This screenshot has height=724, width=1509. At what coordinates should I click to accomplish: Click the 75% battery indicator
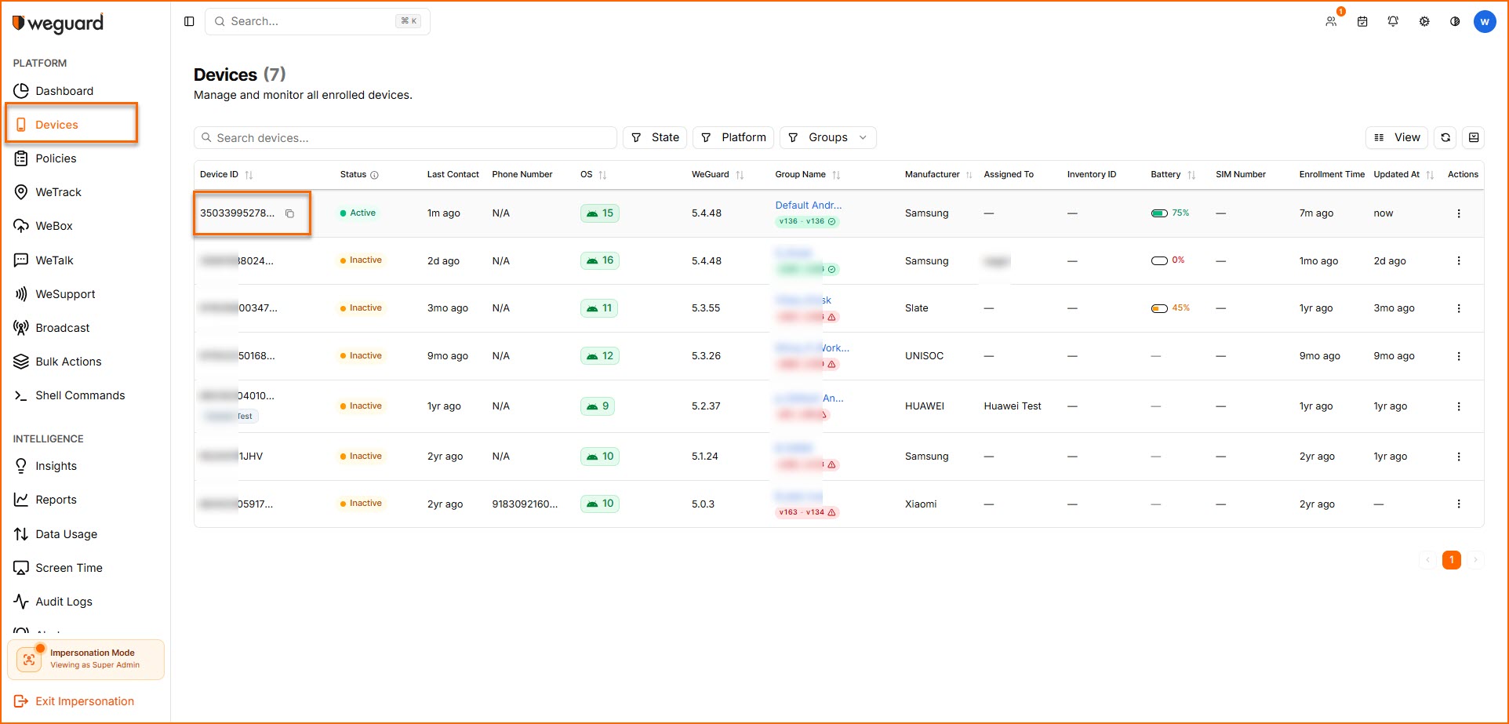tap(1169, 213)
